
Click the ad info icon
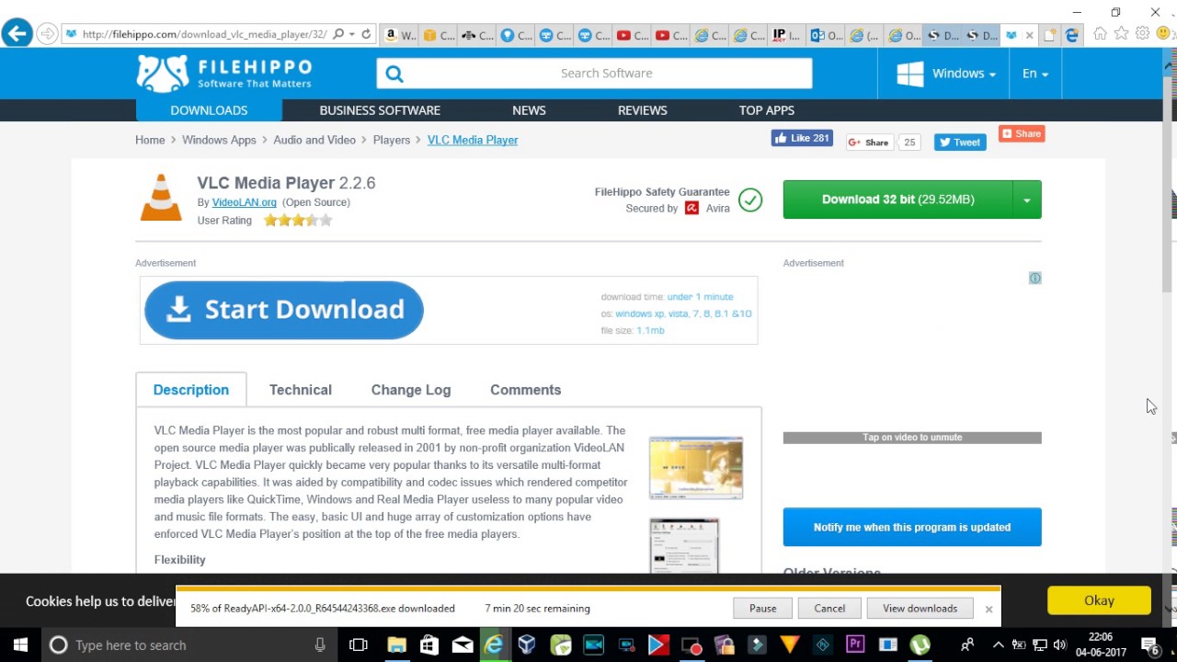tap(1034, 278)
